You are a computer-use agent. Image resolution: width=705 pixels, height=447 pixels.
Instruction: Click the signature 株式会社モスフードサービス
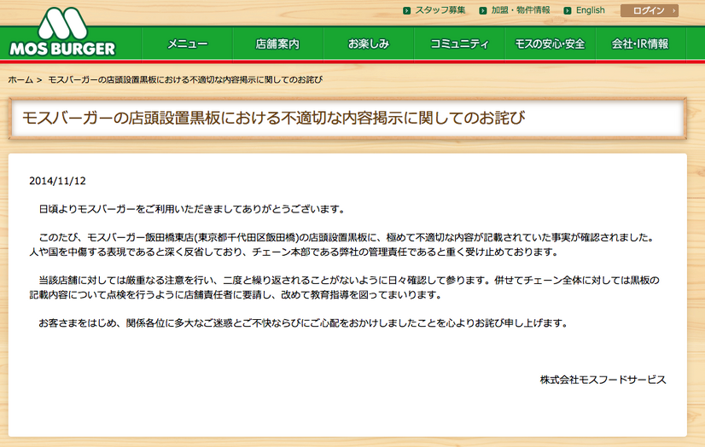click(x=603, y=380)
